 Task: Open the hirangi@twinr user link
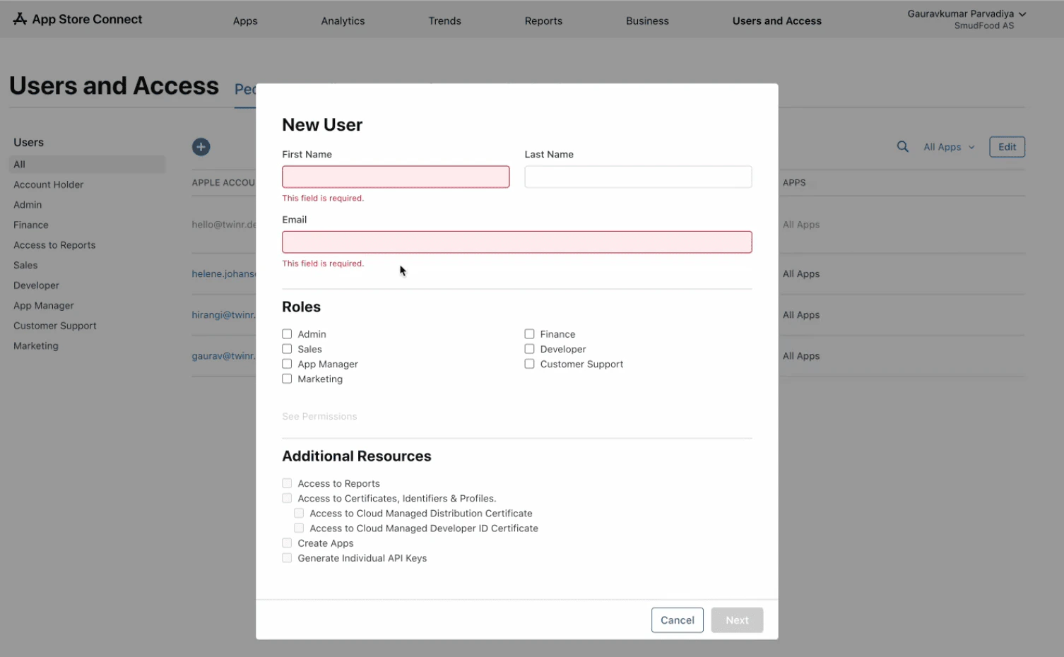pos(223,315)
